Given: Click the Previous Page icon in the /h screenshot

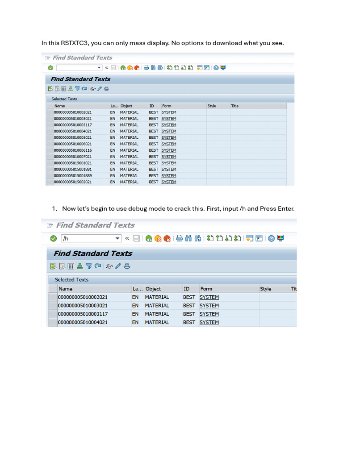Looking at the screenshot, I should point(219,238).
